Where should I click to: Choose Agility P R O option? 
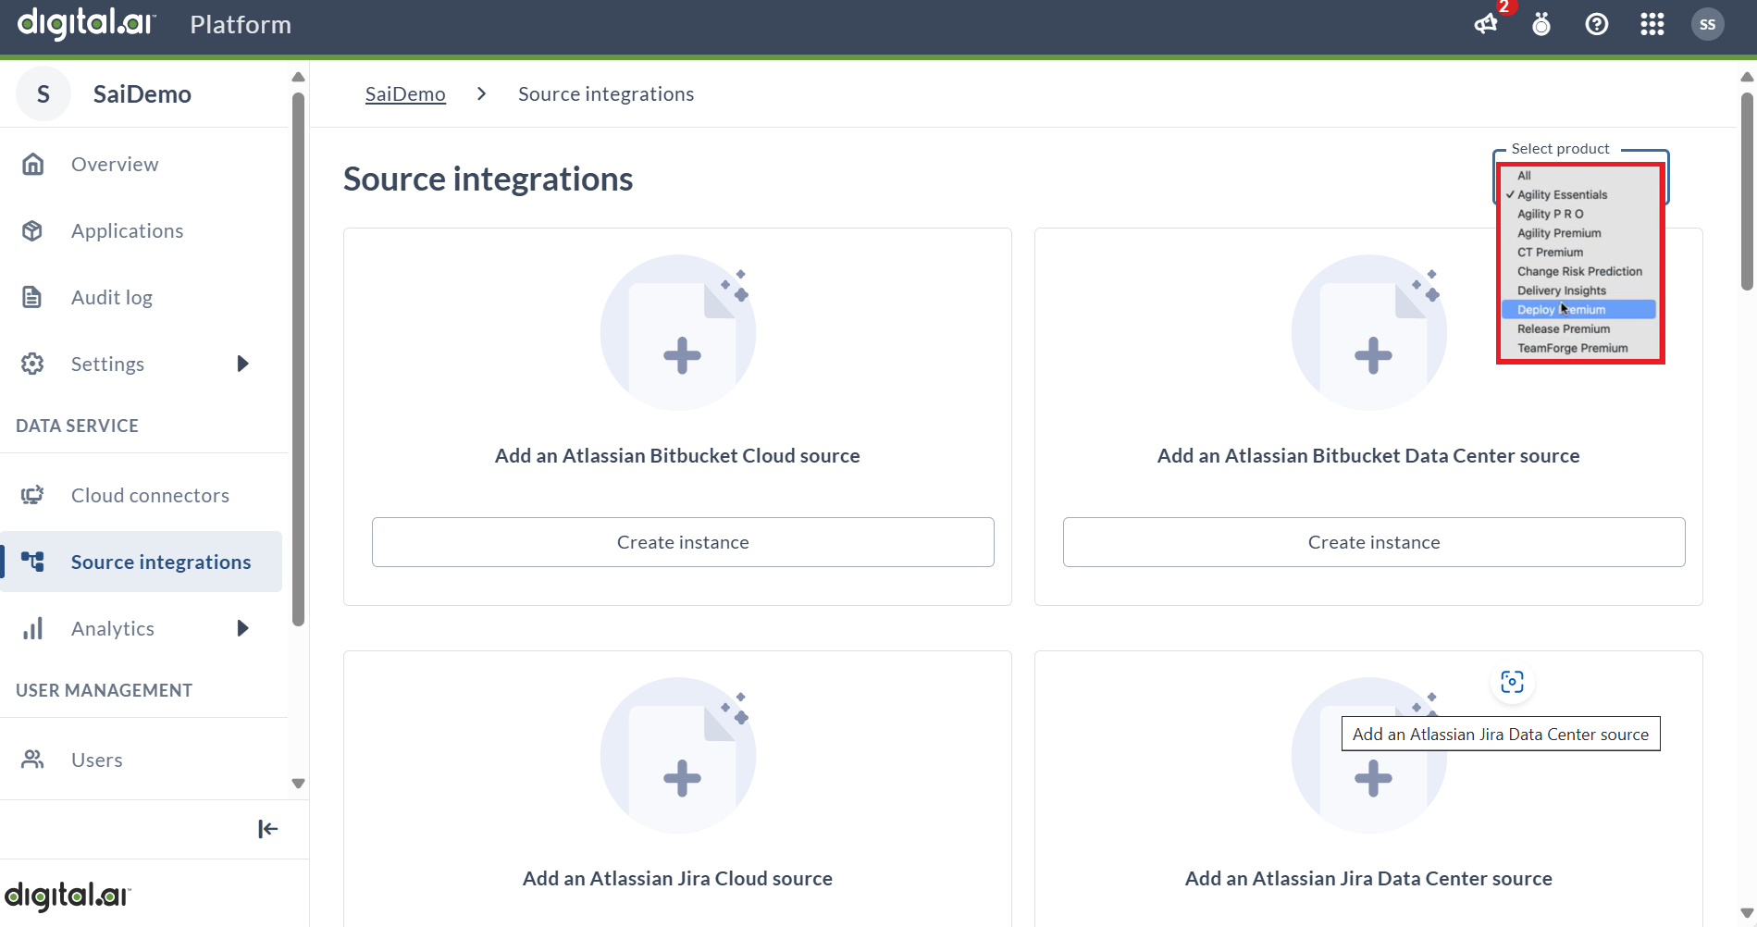[x=1579, y=214]
